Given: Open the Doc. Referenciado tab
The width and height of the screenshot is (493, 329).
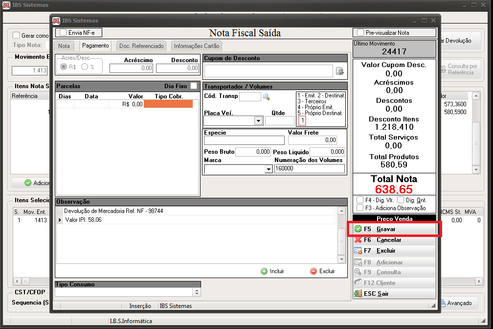Looking at the screenshot, I should (141, 46).
